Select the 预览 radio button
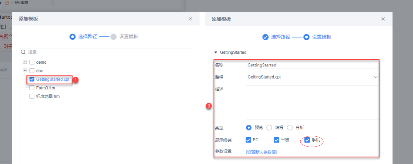 249,127
